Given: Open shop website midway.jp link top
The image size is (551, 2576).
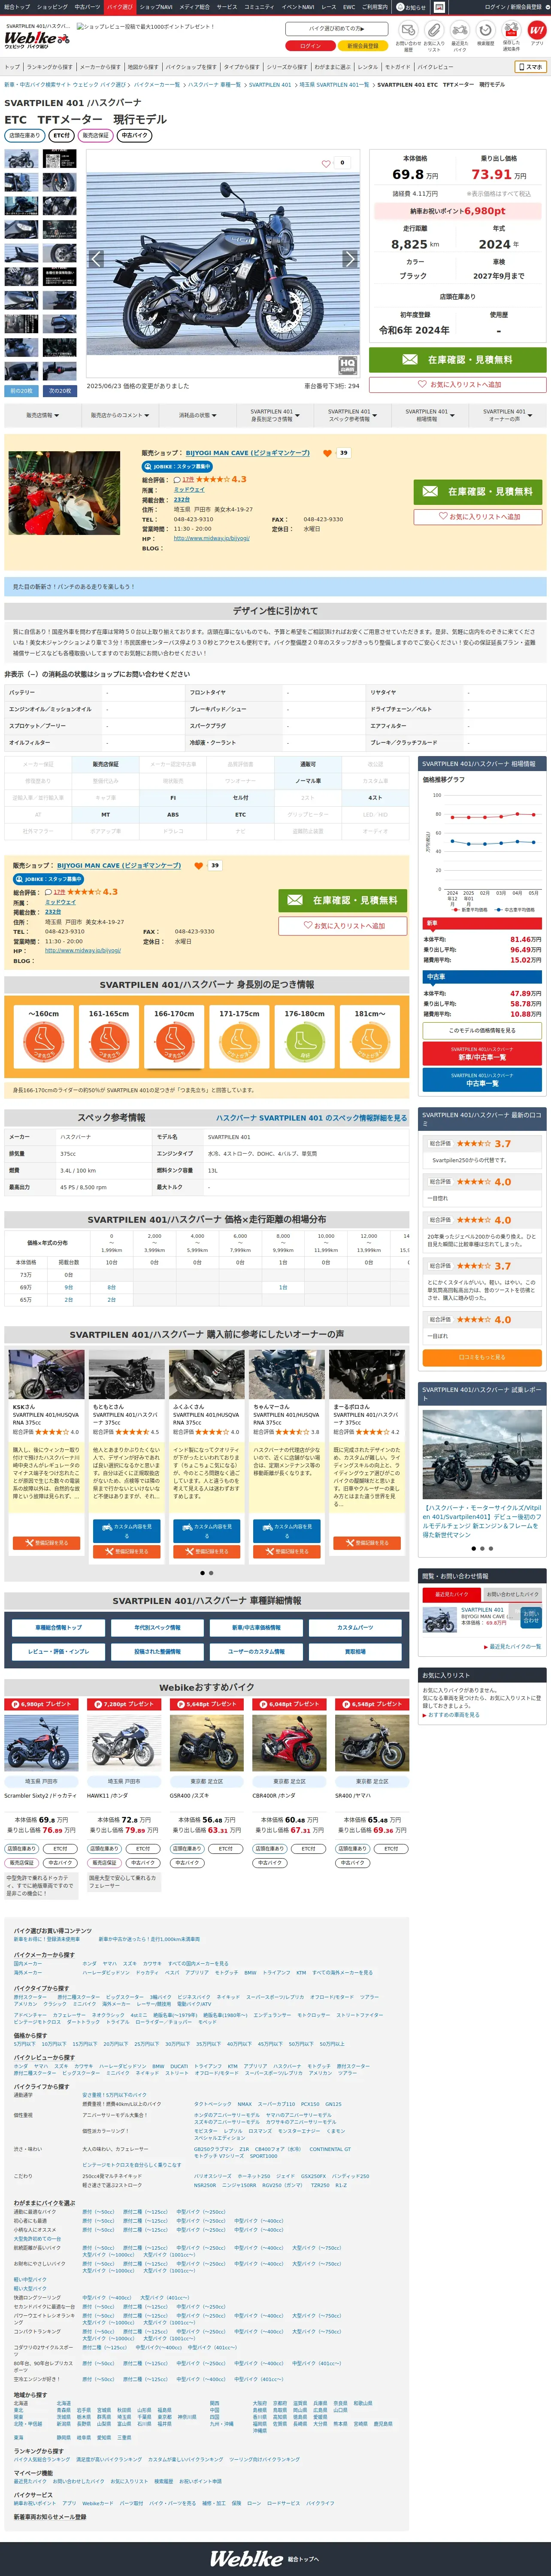Looking at the screenshot, I should click(x=212, y=538).
